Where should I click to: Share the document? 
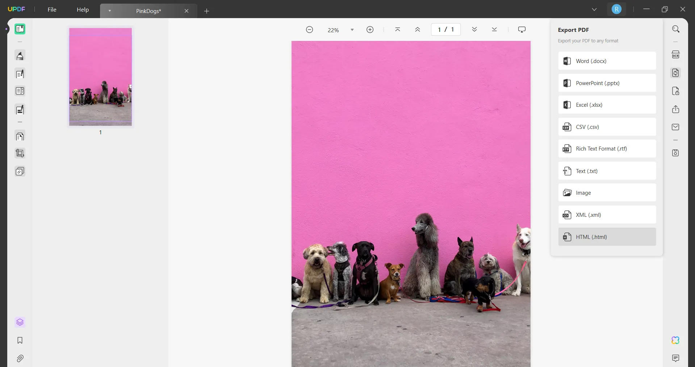pyautogui.click(x=676, y=109)
